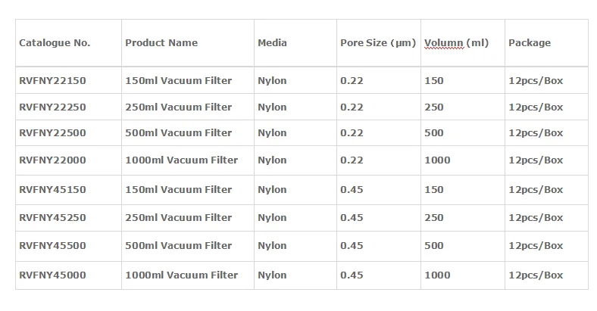597x311 pixels.
Task: Click the RVFNY22500 cell
Action: [52, 133]
